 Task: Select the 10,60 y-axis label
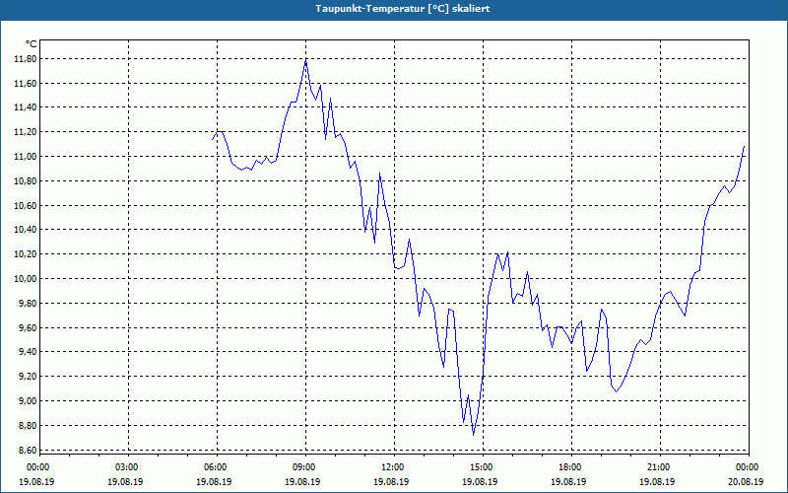coord(26,206)
